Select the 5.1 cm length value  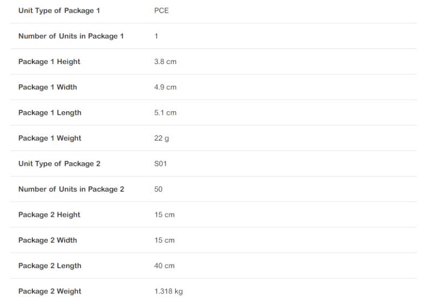pos(165,113)
